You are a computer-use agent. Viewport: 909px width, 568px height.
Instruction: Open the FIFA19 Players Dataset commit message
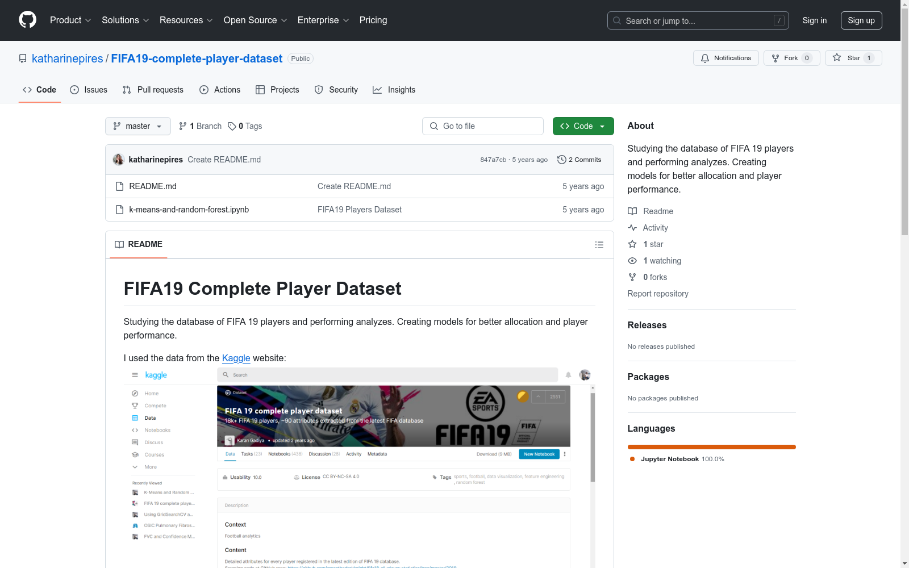[360, 210]
